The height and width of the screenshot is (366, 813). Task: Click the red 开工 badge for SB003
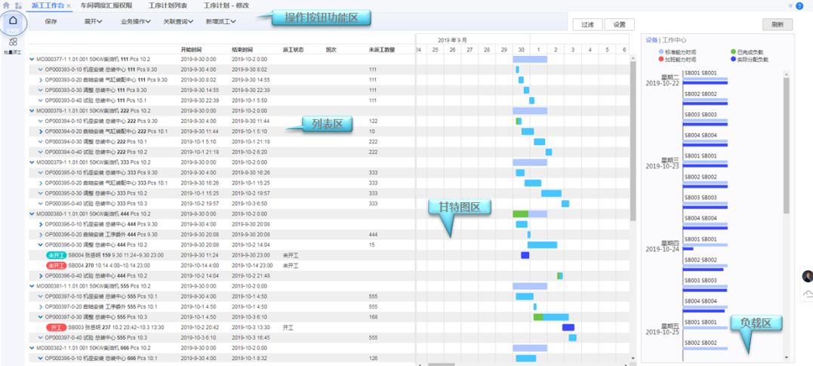(x=56, y=328)
